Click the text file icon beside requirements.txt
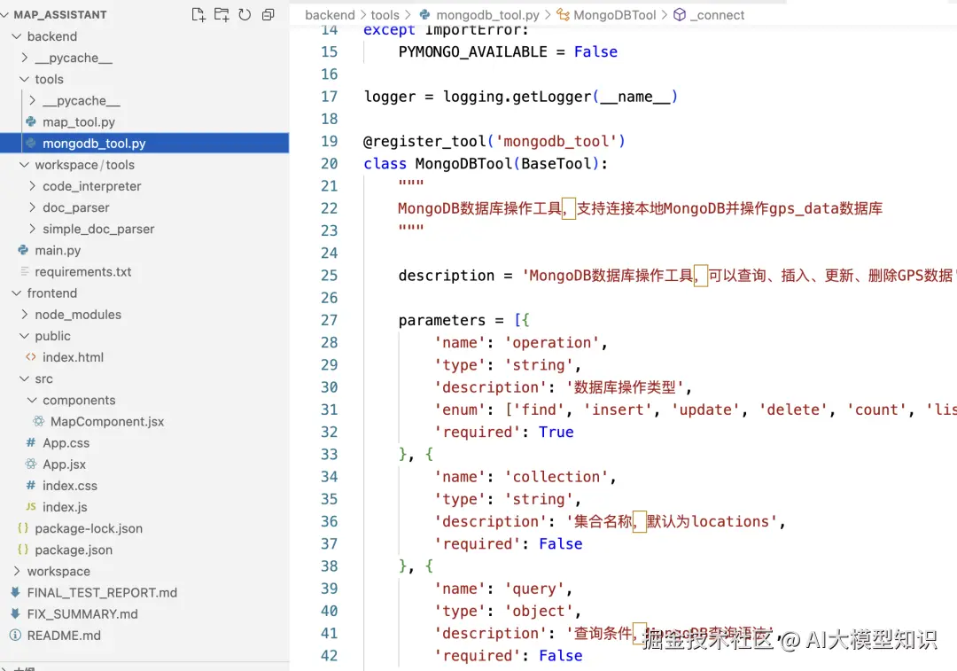The width and height of the screenshot is (957, 671). 24,272
